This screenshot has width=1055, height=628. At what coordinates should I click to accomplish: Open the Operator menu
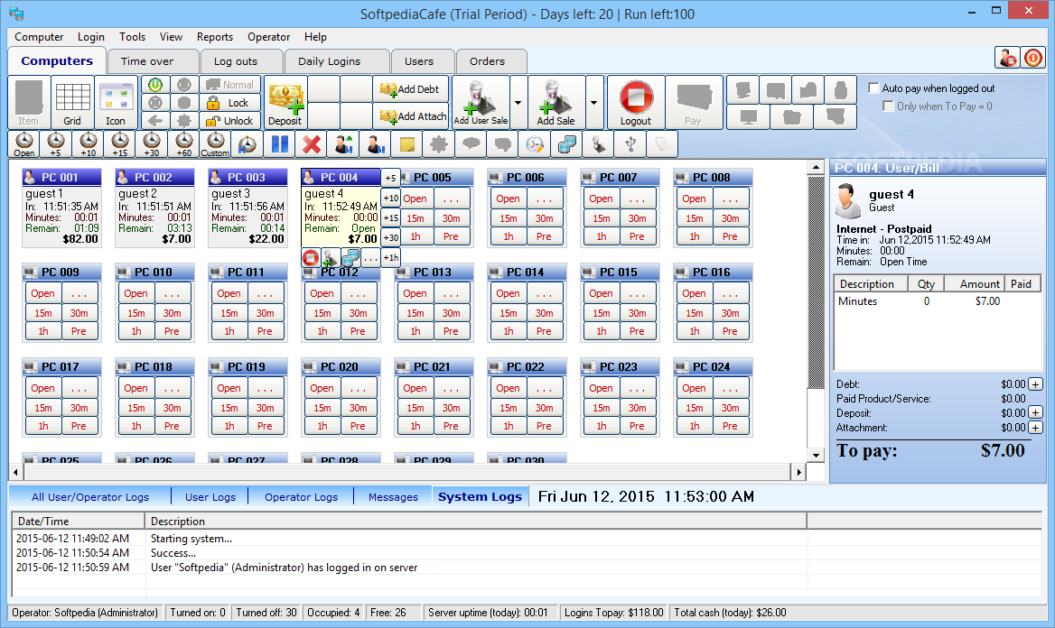(x=268, y=37)
